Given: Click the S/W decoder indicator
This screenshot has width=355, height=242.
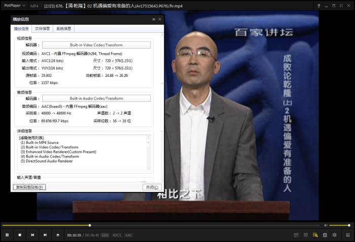Looking at the screenshot, I should pyautogui.click(x=105, y=235).
